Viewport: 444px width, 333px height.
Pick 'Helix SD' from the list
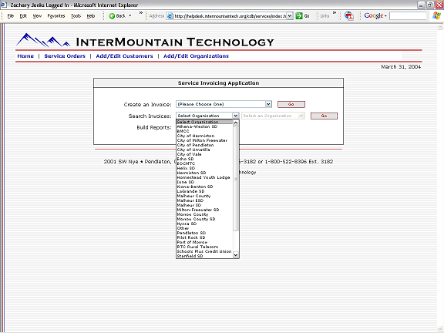pyautogui.click(x=204, y=168)
